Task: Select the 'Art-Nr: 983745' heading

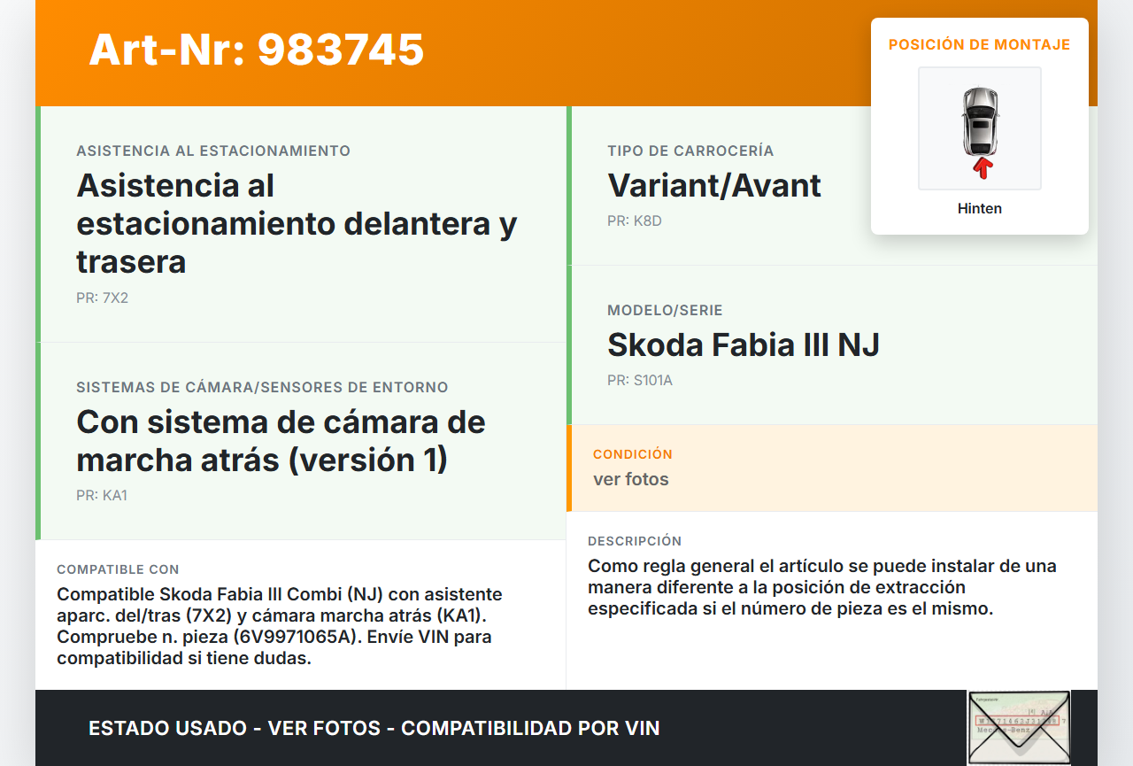Action: [257, 50]
